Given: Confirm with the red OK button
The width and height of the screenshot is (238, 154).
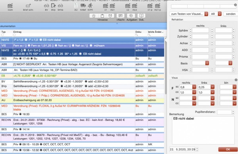Looking at the screenshot, I should (x=228, y=149).
